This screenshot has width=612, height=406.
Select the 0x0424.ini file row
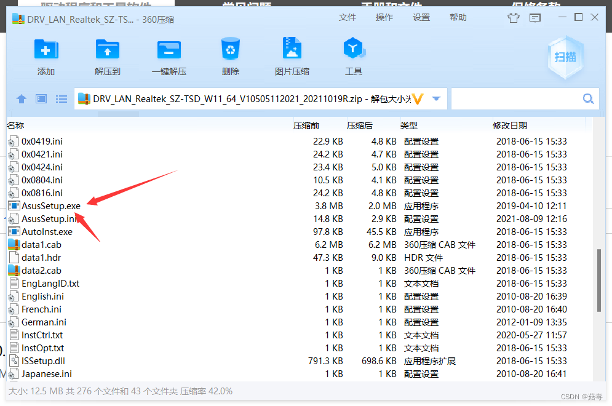(x=298, y=167)
